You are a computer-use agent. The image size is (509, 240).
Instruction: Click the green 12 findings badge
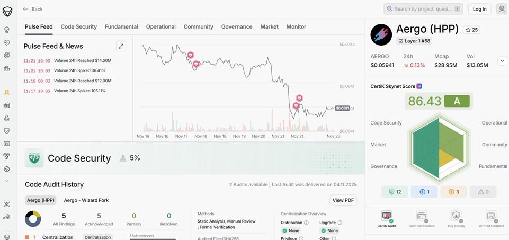tap(395, 192)
